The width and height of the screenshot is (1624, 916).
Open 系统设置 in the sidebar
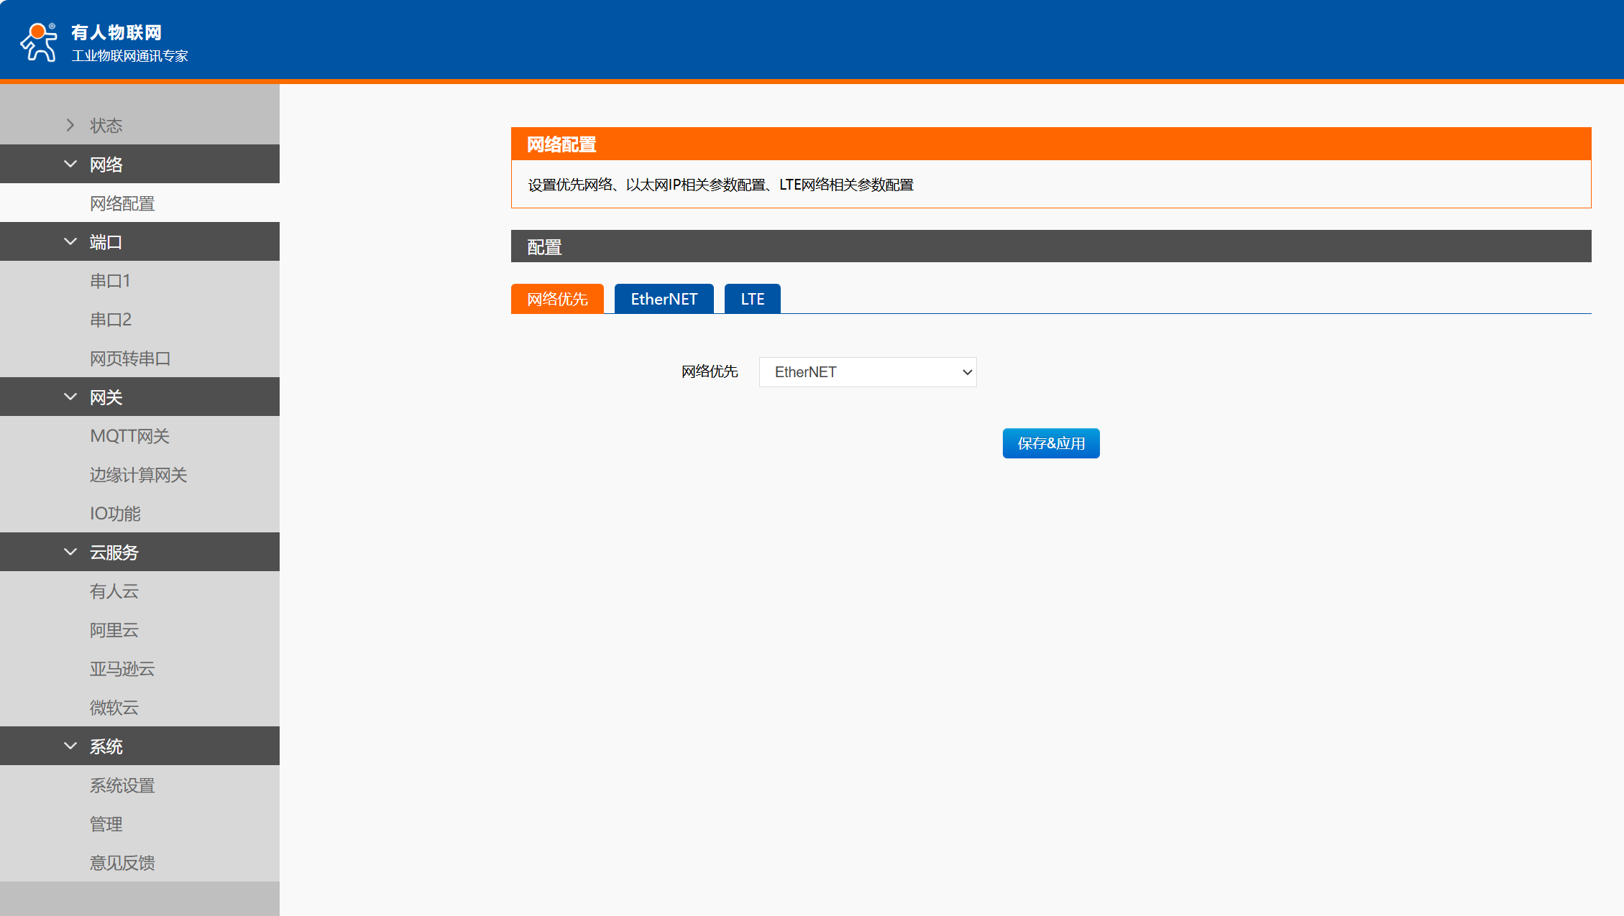tap(122, 785)
